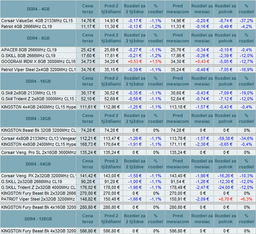
Task: Click 'Corsair Veng. Pro SL 2x16GB 3600MHz' name
Action: click(x=38, y=153)
